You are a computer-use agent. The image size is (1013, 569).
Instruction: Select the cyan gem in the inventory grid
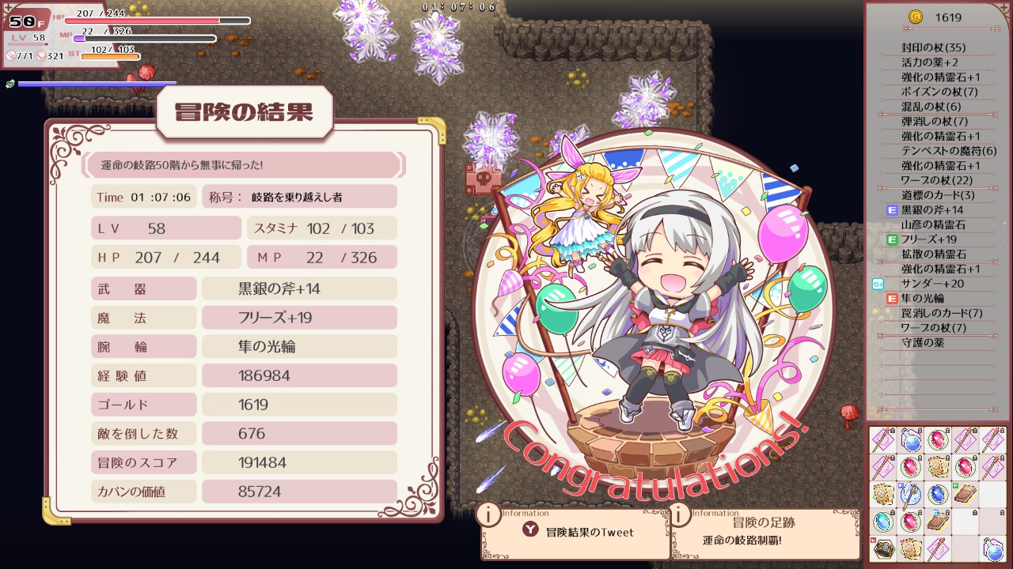pyautogui.click(x=883, y=522)
